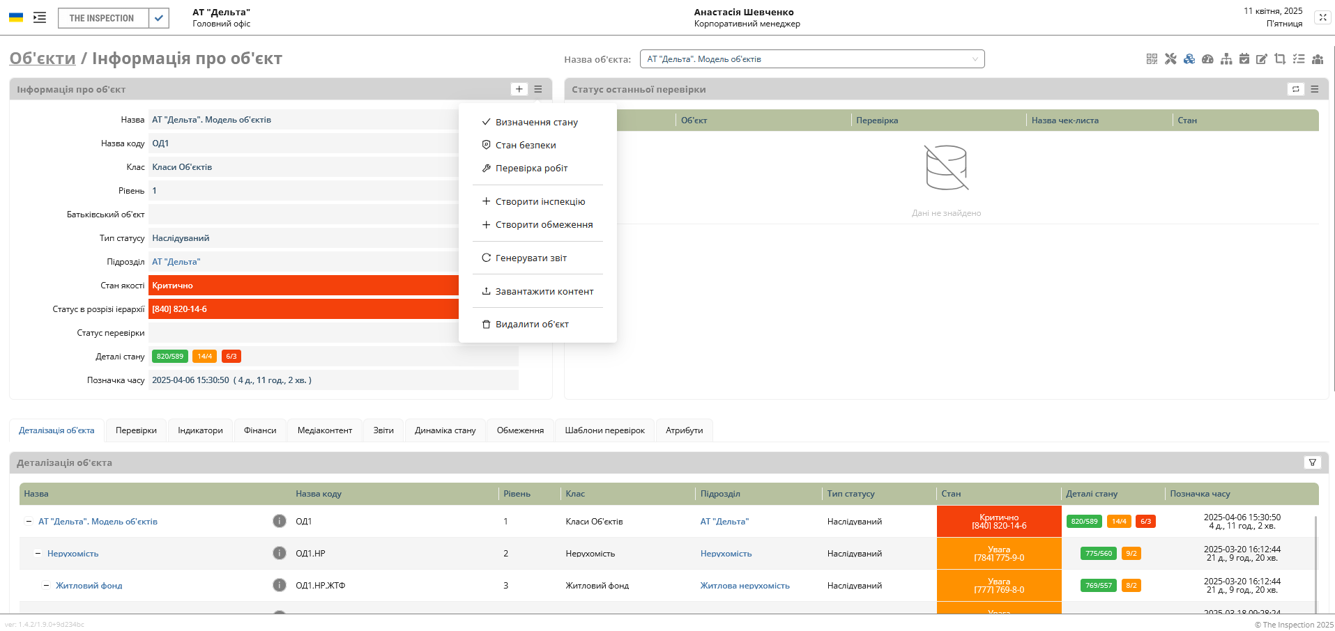
Task: Collapse the АТ "Дельта". Модель об'єктів tree row
Action: (29, 521)
